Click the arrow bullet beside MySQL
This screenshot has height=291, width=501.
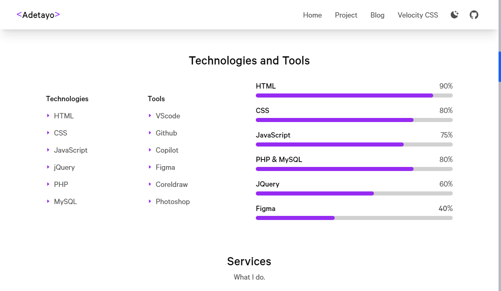tap(48, 202)
